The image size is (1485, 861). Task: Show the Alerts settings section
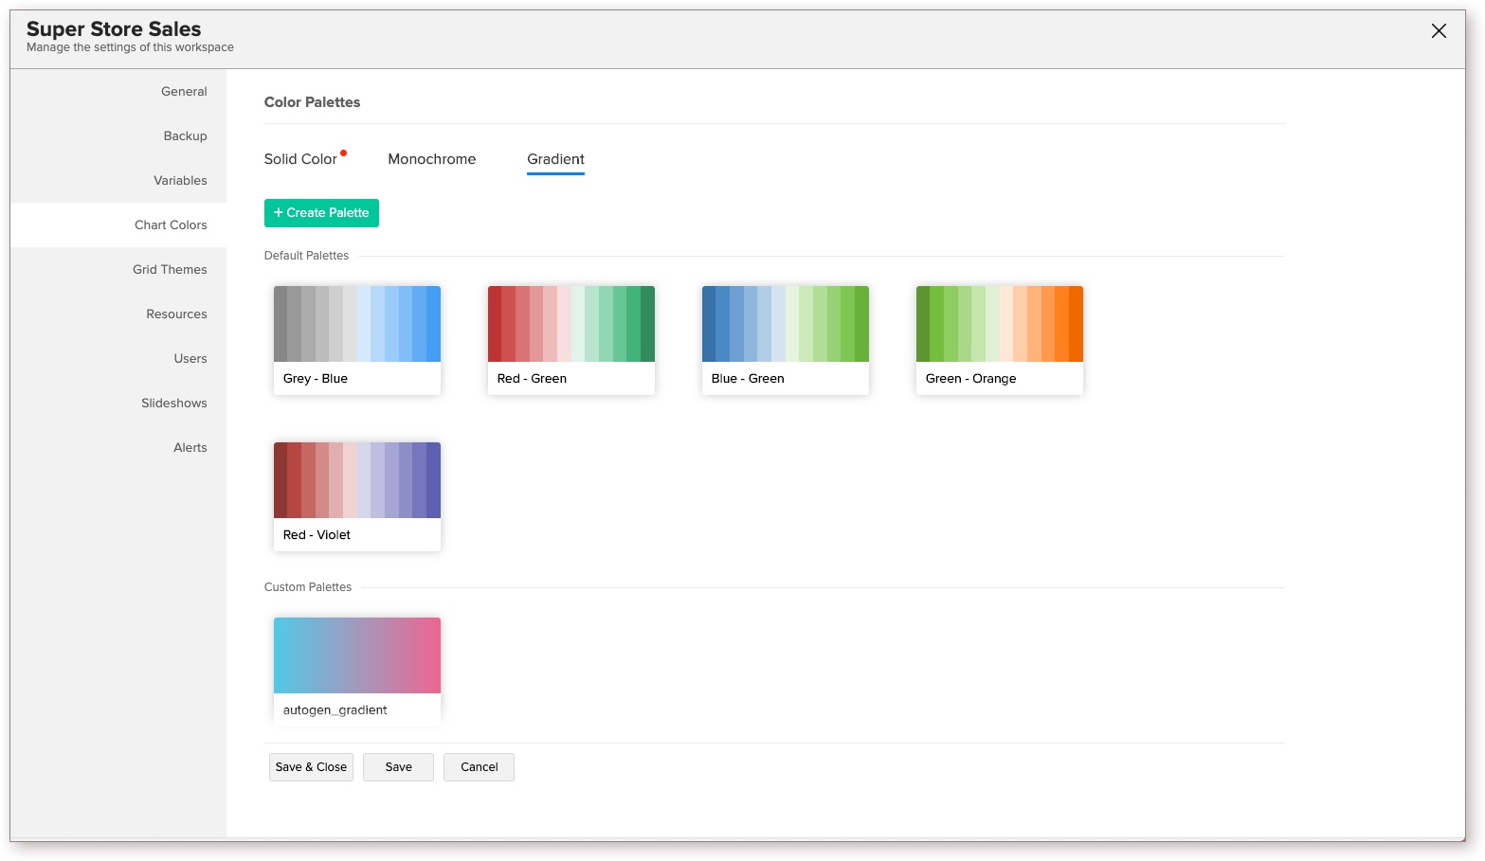(x=190, y=448)
